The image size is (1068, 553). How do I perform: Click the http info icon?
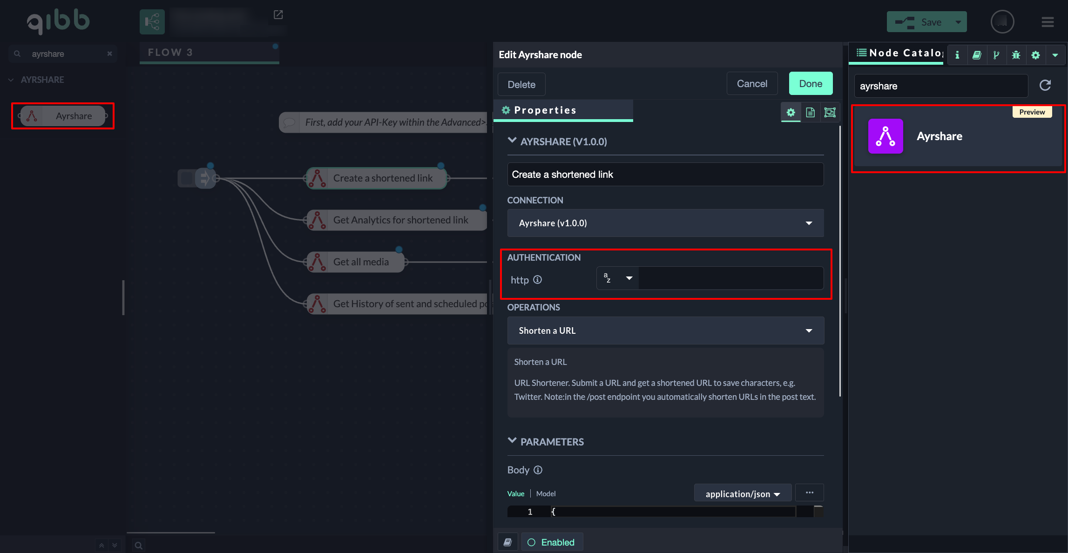point(537,279)
